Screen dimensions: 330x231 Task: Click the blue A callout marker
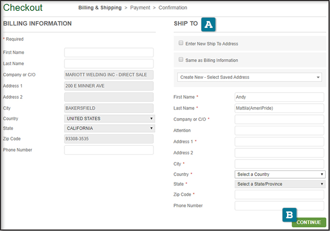tap(209, 23)
